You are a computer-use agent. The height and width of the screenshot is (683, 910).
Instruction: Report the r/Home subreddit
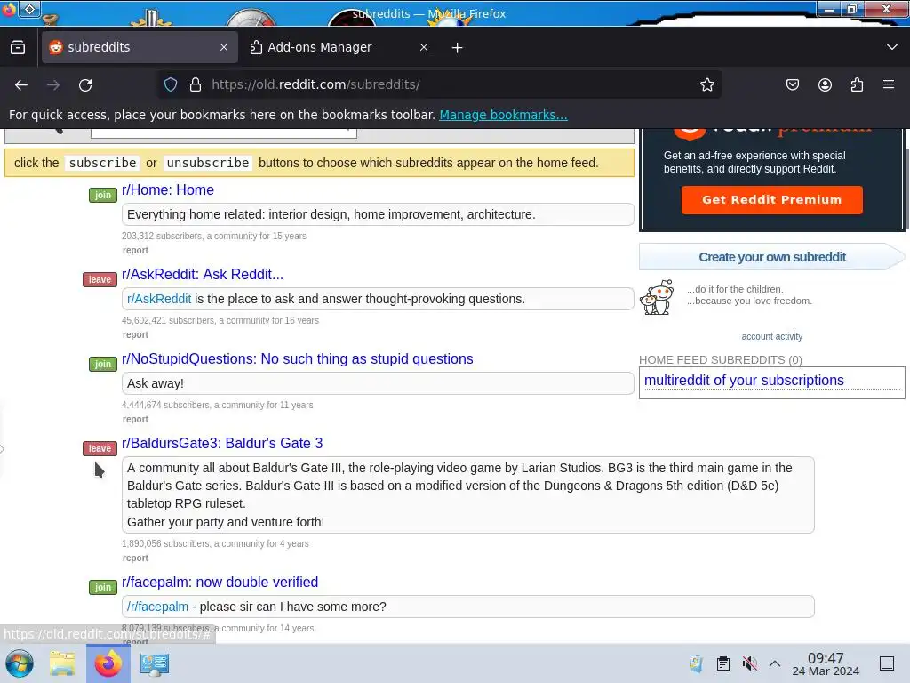point(135,250)
